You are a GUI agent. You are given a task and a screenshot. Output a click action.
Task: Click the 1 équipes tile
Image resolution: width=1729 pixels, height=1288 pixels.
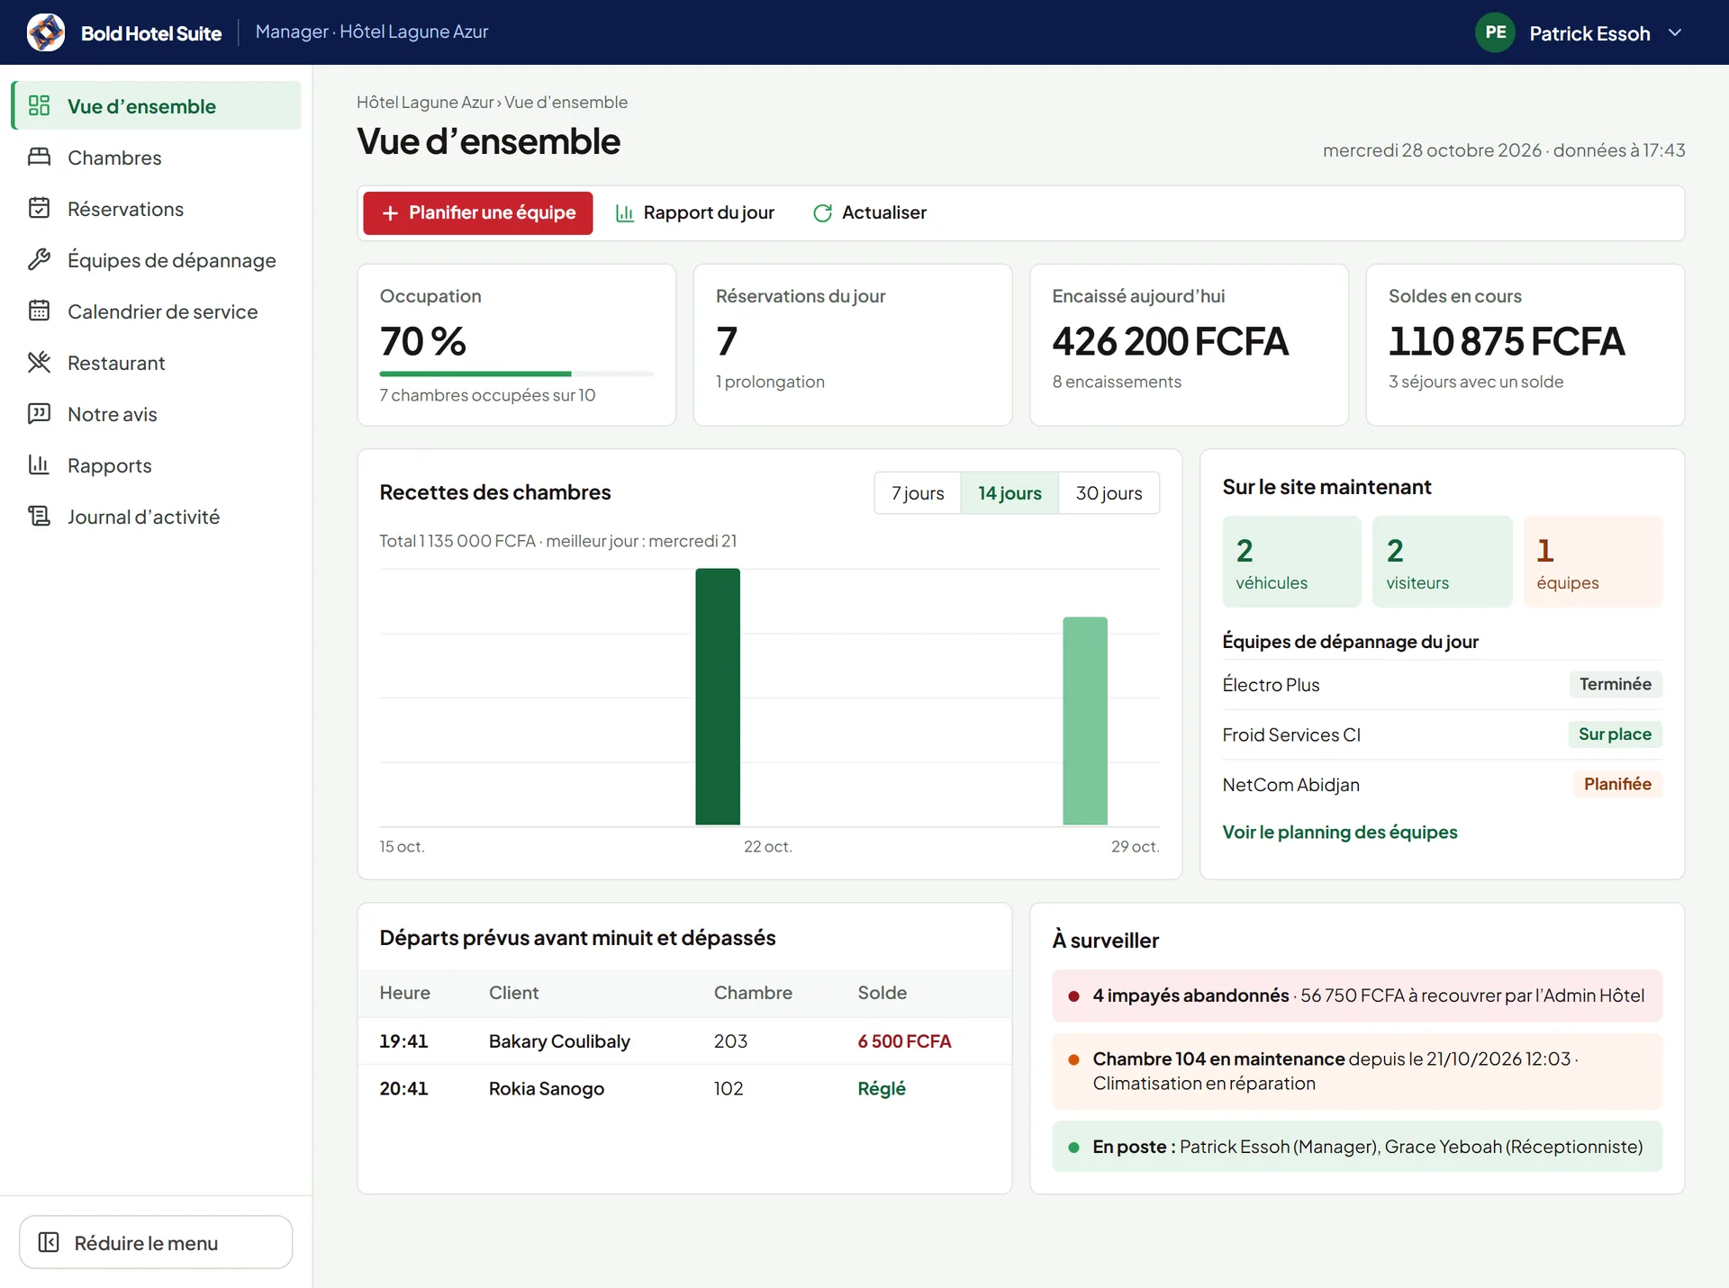coord(1592,562)
